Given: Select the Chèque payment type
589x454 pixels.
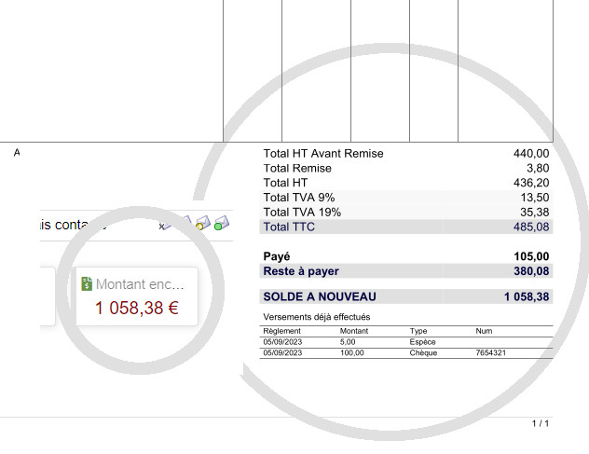Looking at the screenshot, I should (x=423, y=353).
